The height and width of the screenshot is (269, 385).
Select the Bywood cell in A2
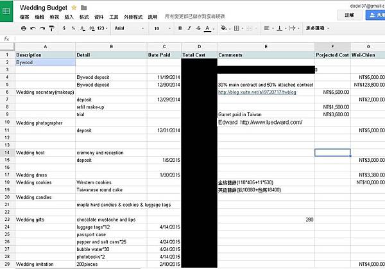coord(45,62)
